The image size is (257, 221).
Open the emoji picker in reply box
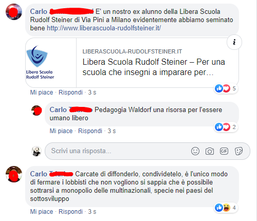pos(195,151)
